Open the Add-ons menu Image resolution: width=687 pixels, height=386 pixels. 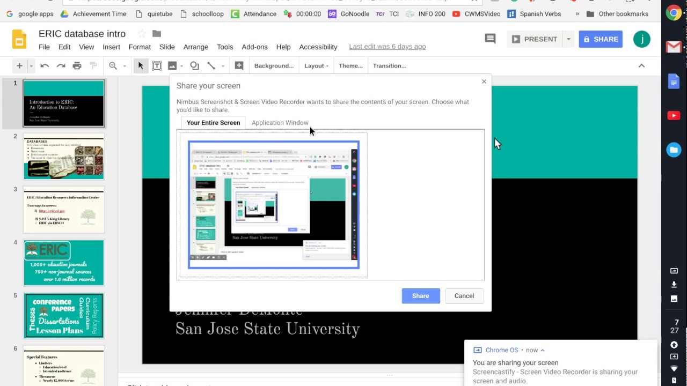click(254, 47)
